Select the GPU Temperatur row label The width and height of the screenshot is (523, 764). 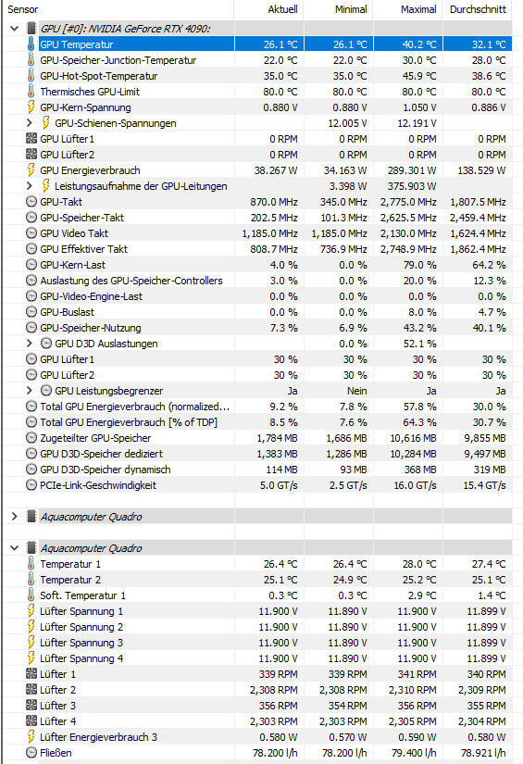coord(77,44)
